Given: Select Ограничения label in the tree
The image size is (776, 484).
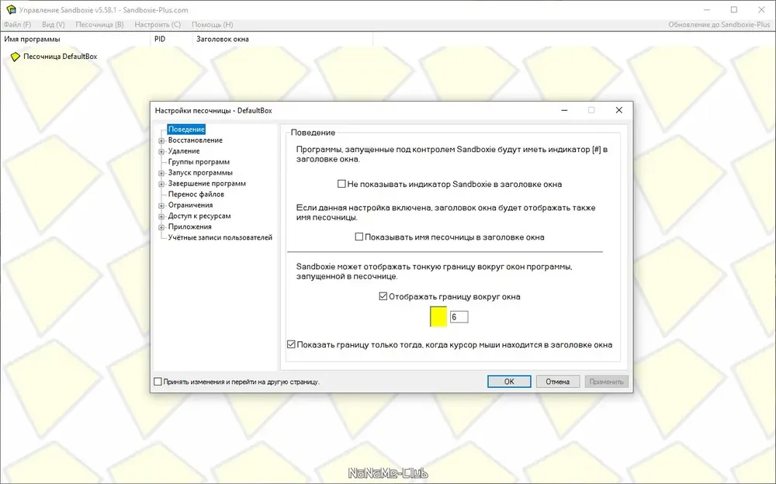Looking at the screenshot, I should tap(190, 205).
